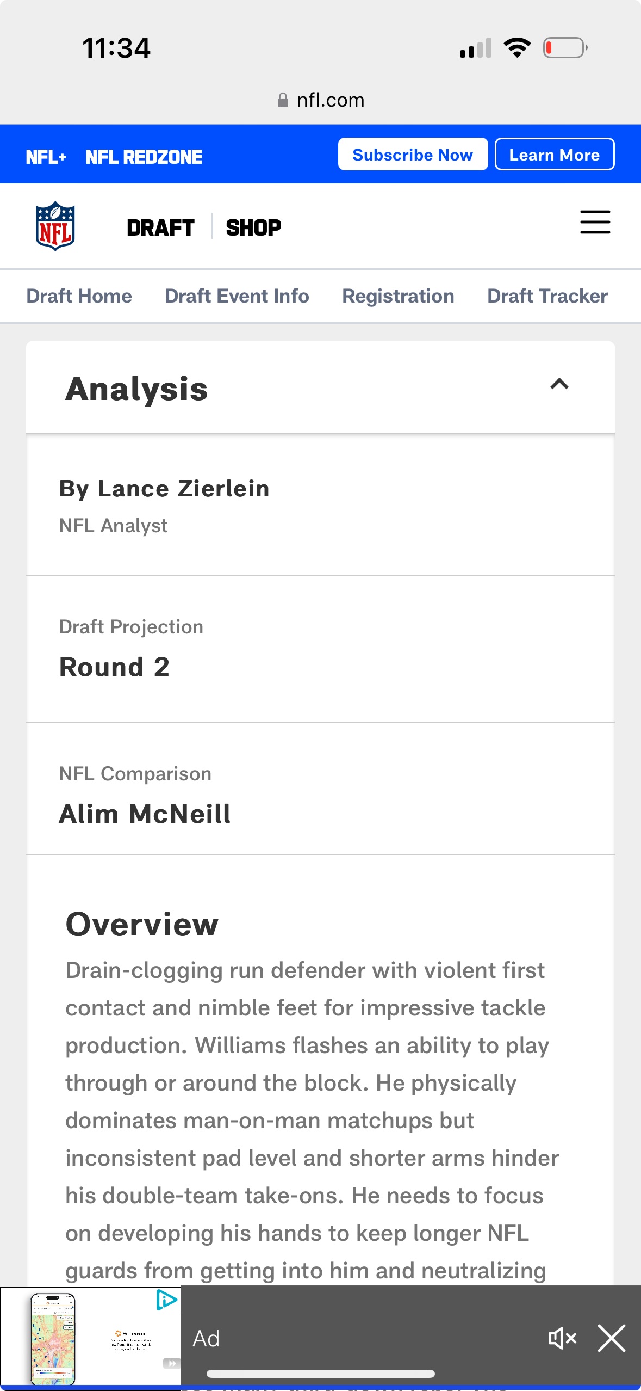Open NFL RedZone from the banner

pyautogui.click(x=144, y=157)
